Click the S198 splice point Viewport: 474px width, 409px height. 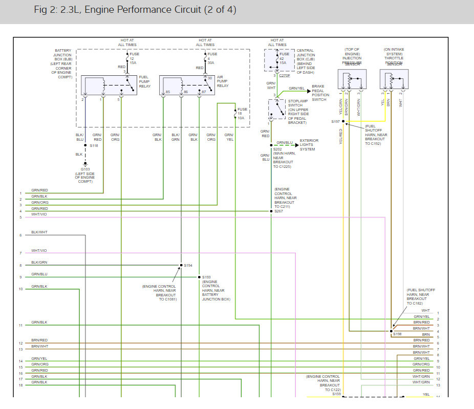pyautogui.click(x=391, y=331)
